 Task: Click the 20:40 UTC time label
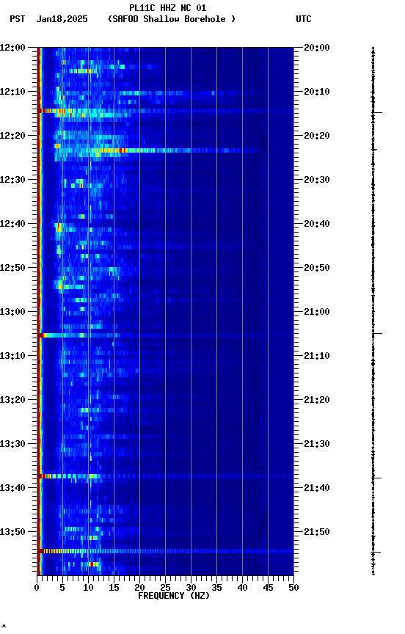[317, 224]
